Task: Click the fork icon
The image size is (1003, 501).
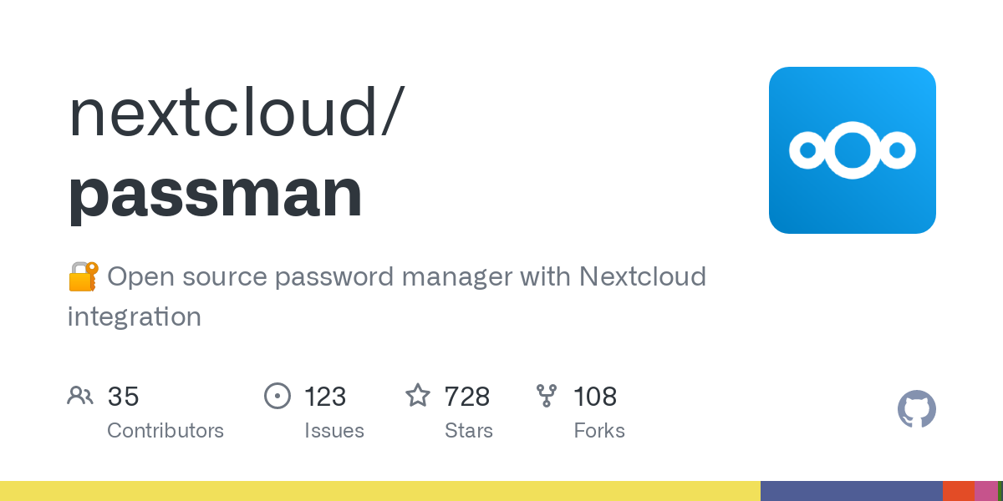Action: click(547, 396)
